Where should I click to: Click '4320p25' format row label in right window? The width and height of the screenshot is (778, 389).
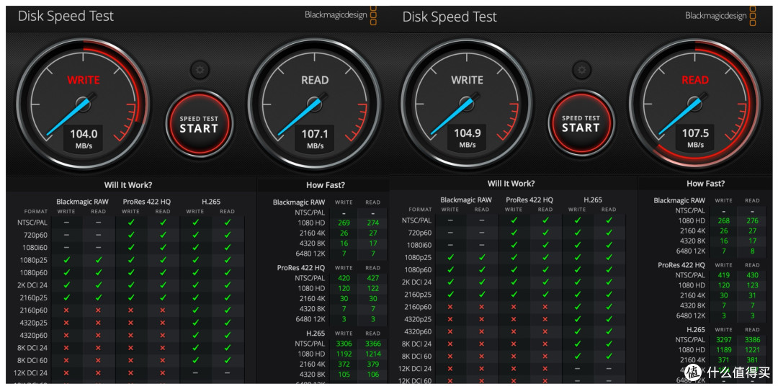click(x=417, y=319)
